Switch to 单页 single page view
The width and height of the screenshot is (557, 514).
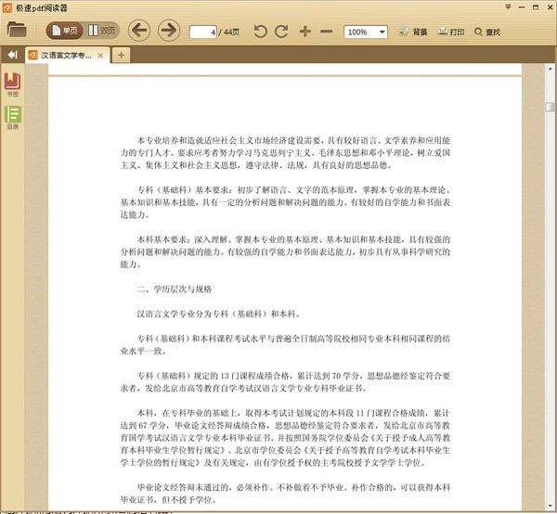tap(65, 31)
